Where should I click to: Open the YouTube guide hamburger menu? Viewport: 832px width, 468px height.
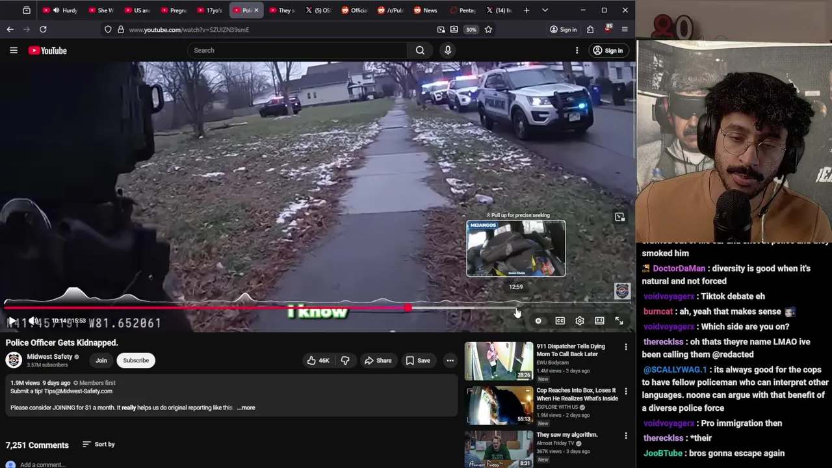coord(13,50)
